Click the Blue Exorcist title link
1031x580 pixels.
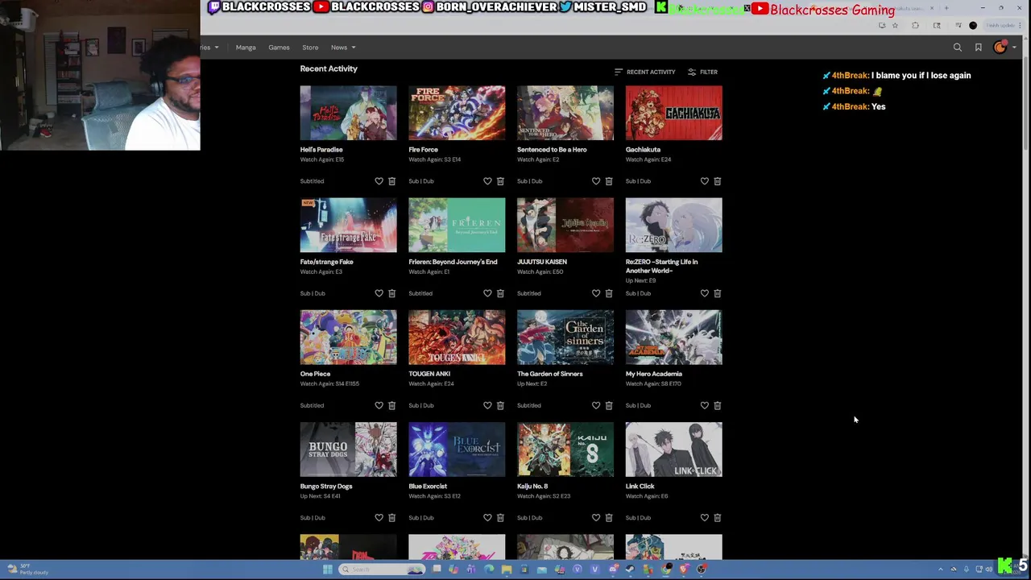point(428,487)
